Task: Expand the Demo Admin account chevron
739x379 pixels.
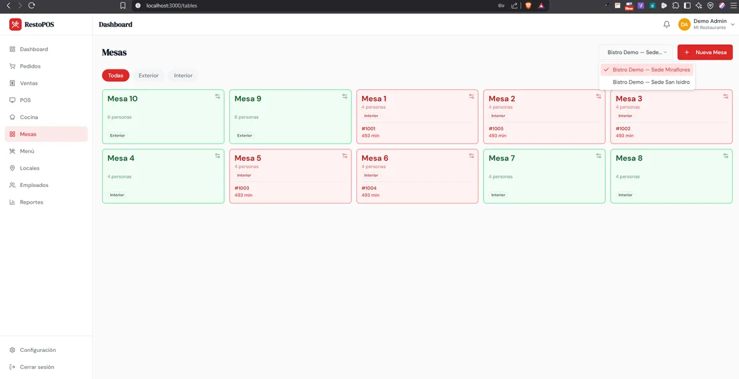Action: pos(732,25)
